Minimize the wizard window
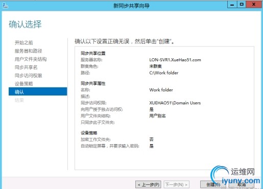263x189 pixels. pyautogui.click(x=232, y=5)
